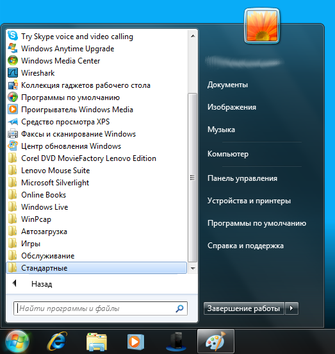
Task: Open Программы по умолчанию in program list
Action: click(97, 97)
